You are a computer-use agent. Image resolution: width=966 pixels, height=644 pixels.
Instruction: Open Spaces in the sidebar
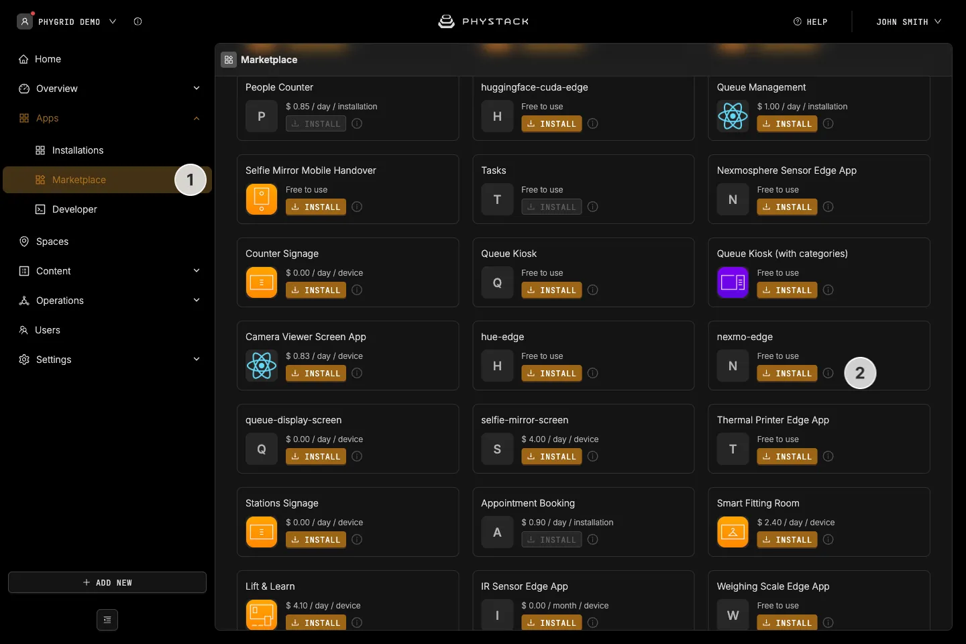(x=107, y=241)
